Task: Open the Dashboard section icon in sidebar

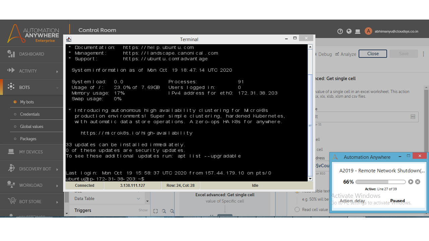Action: [11, 54]
